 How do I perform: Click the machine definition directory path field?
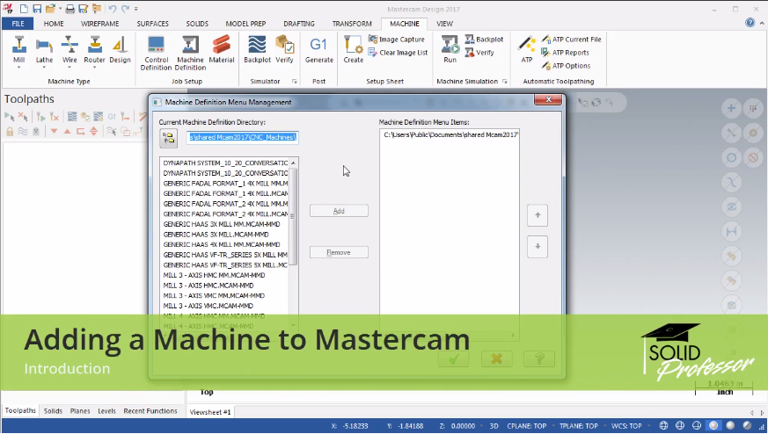pos(243,137)
